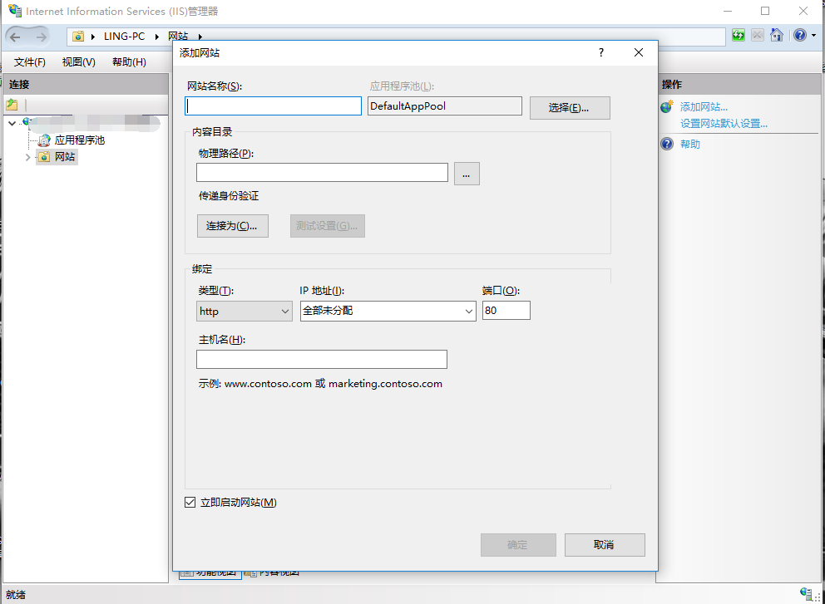Click the 取消 button

click(x=605, y=545)
